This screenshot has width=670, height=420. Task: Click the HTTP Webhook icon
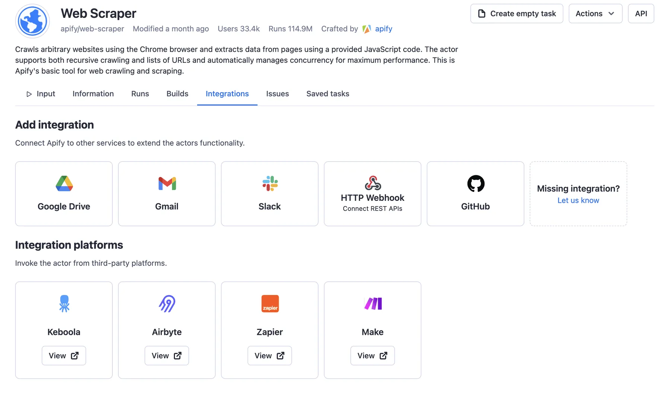coord(373,183)
